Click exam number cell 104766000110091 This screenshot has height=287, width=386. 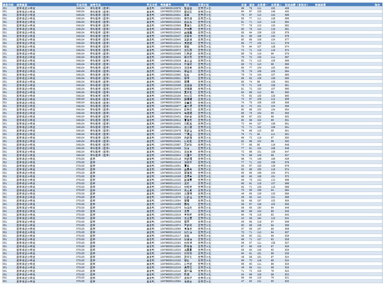pyautogui.click(x=170, y=166)
